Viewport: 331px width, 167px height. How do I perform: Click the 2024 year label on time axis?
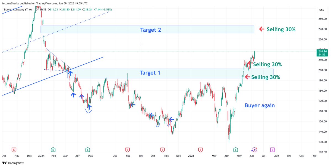(41, 156)
